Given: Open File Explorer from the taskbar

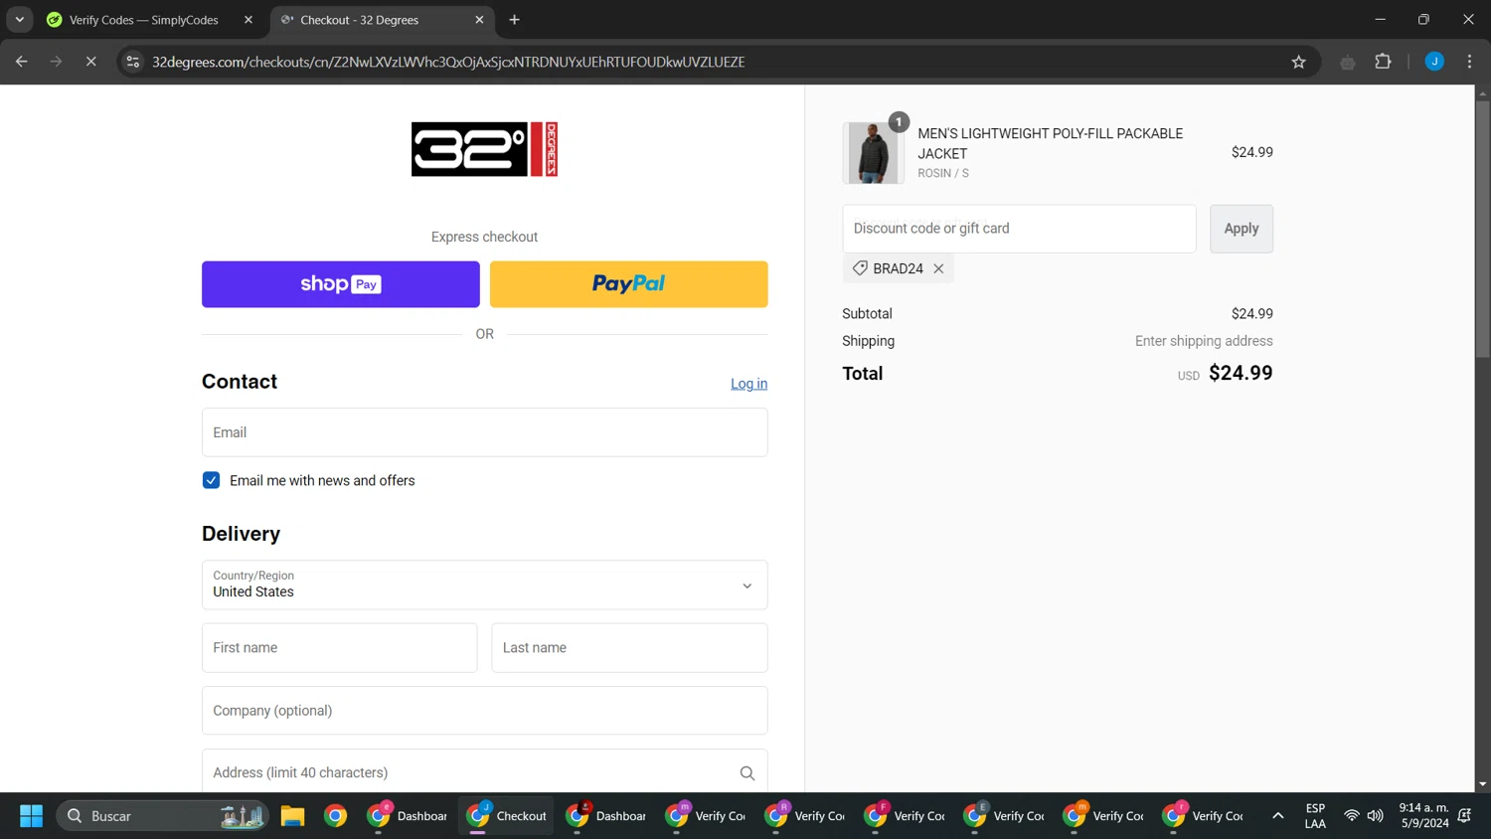Looking at the screenshot, I should (x=292, y=816).
